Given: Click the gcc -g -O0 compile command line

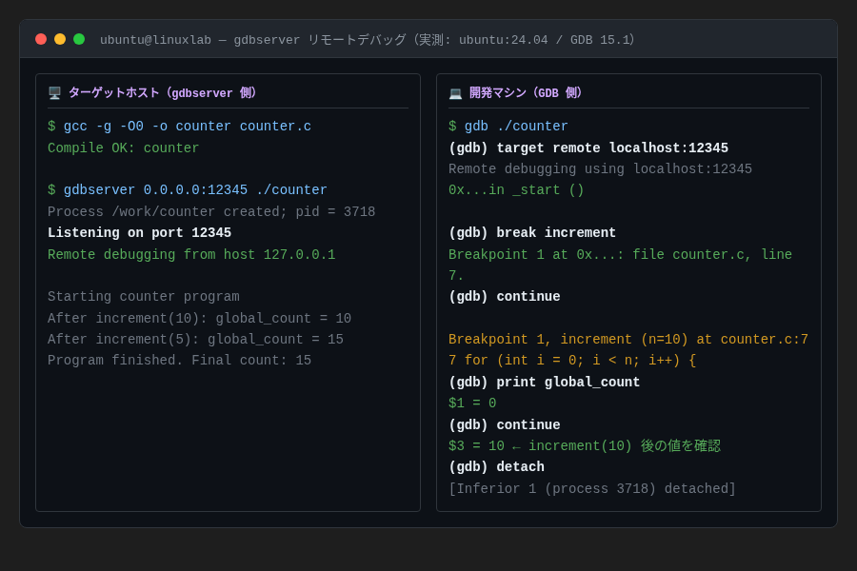Looking at the screenshot, I should point(179,127).
